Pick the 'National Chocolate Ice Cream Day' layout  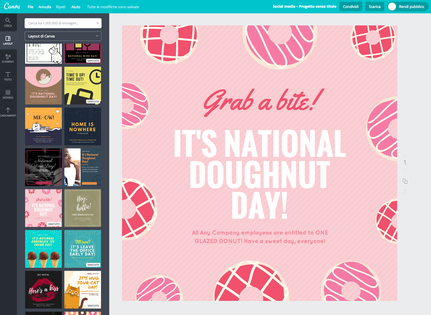44,249
